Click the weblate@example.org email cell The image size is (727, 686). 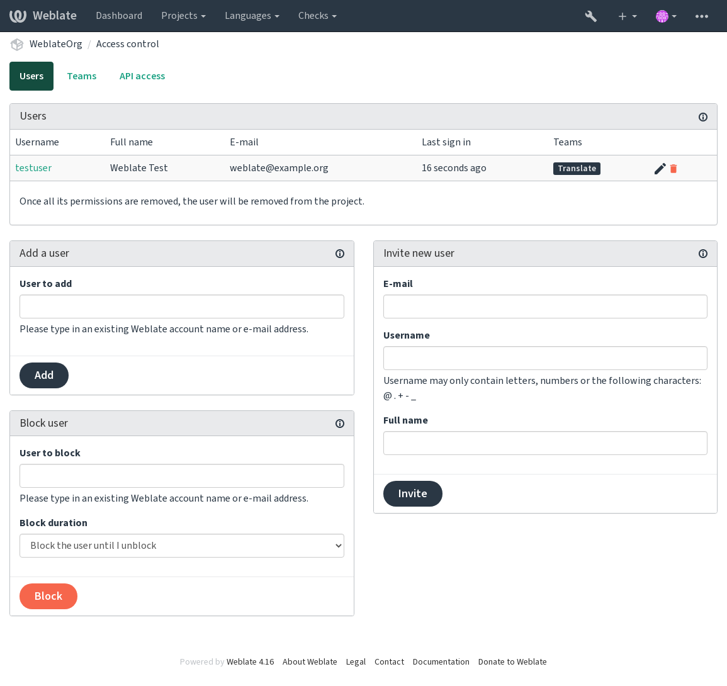click(279, 168)
